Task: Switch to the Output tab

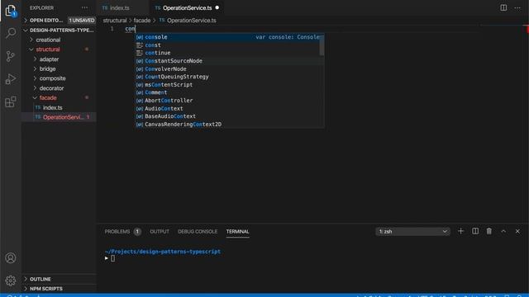Action: point(160,232)
